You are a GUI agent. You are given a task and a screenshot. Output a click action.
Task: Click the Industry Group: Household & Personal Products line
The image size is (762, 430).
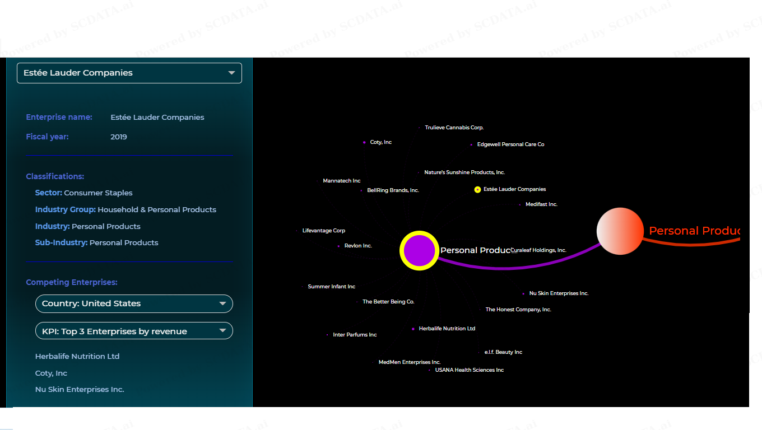coord(126,210)
